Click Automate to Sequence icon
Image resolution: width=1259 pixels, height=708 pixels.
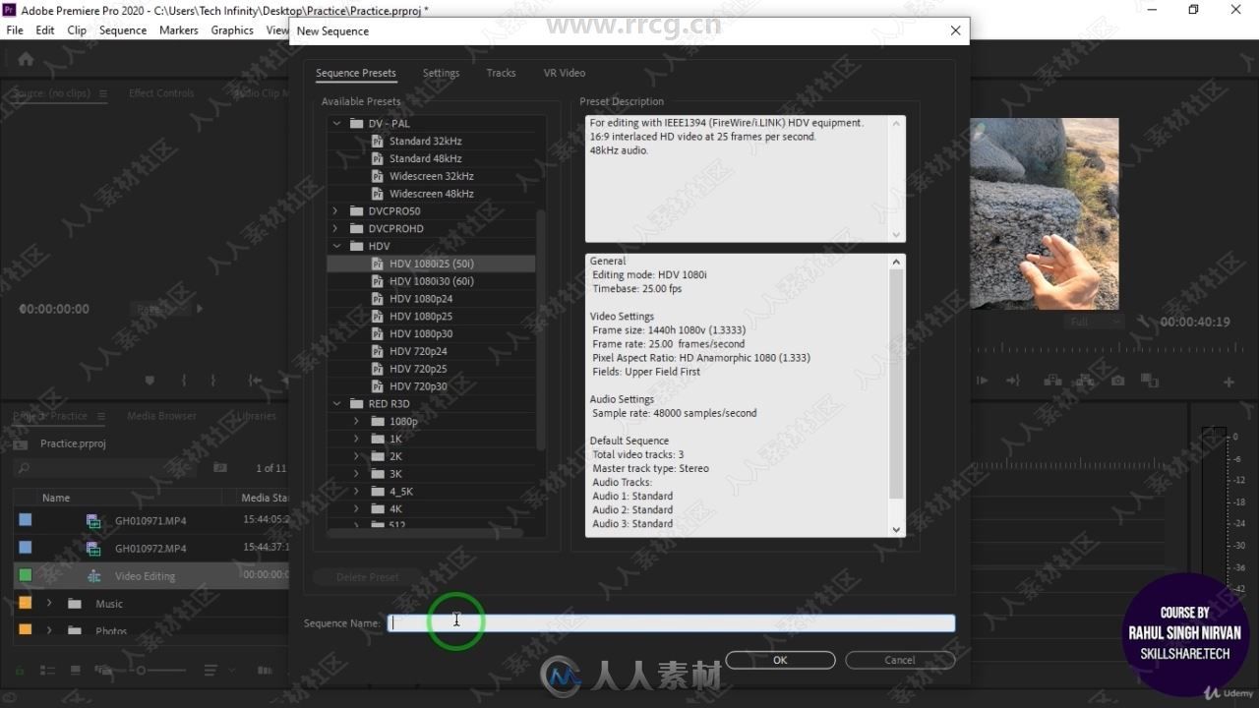point(265,671)
